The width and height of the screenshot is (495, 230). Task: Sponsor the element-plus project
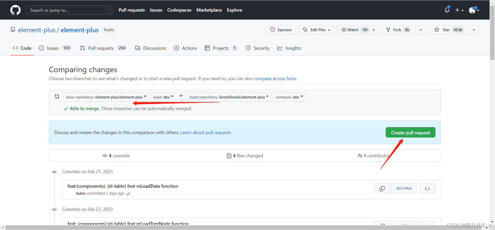click(x=281, y=30)
